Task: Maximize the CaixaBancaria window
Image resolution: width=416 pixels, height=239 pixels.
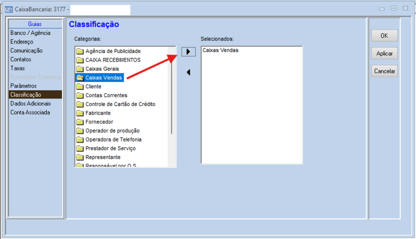Action: pyautogui.click(x=394, y=8)
